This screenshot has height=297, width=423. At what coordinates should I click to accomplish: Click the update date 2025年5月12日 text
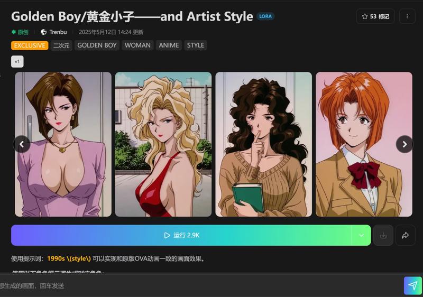coord(111,32)
